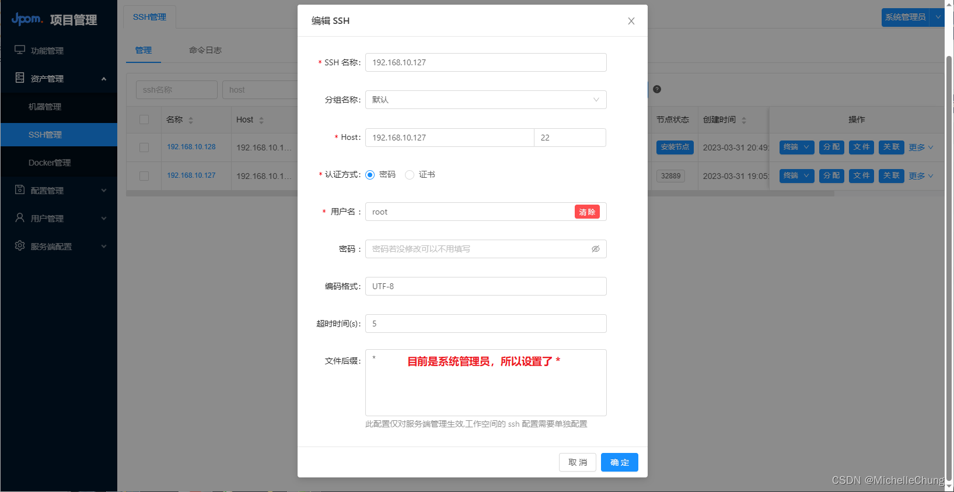Click the user icon beside 用户管理
This screenshot has width=954, height=492.
20,217
